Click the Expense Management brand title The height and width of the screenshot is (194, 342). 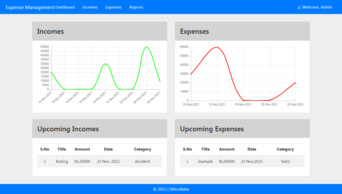click(30, 7)
